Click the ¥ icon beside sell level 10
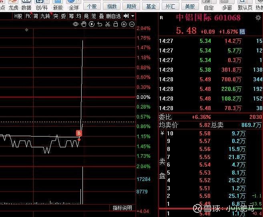This screenshot has height=217, width=263. (x=162, y=133)
